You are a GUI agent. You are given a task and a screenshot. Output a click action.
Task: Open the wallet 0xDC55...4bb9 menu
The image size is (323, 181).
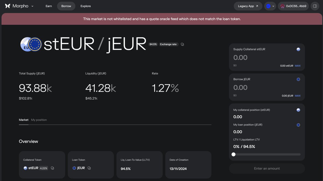[x=293, y=6]
